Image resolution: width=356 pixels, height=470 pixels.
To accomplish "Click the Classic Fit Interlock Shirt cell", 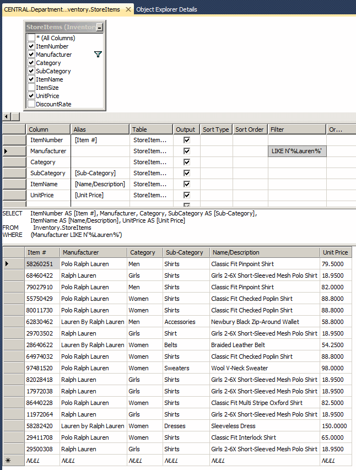I will click(x=265, y=437).
